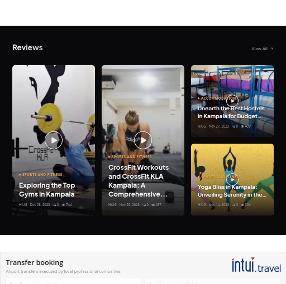Screen dimensions: 286x284
Task: Click Nov 14, 2023 date text
Action: tap(219, 205)
